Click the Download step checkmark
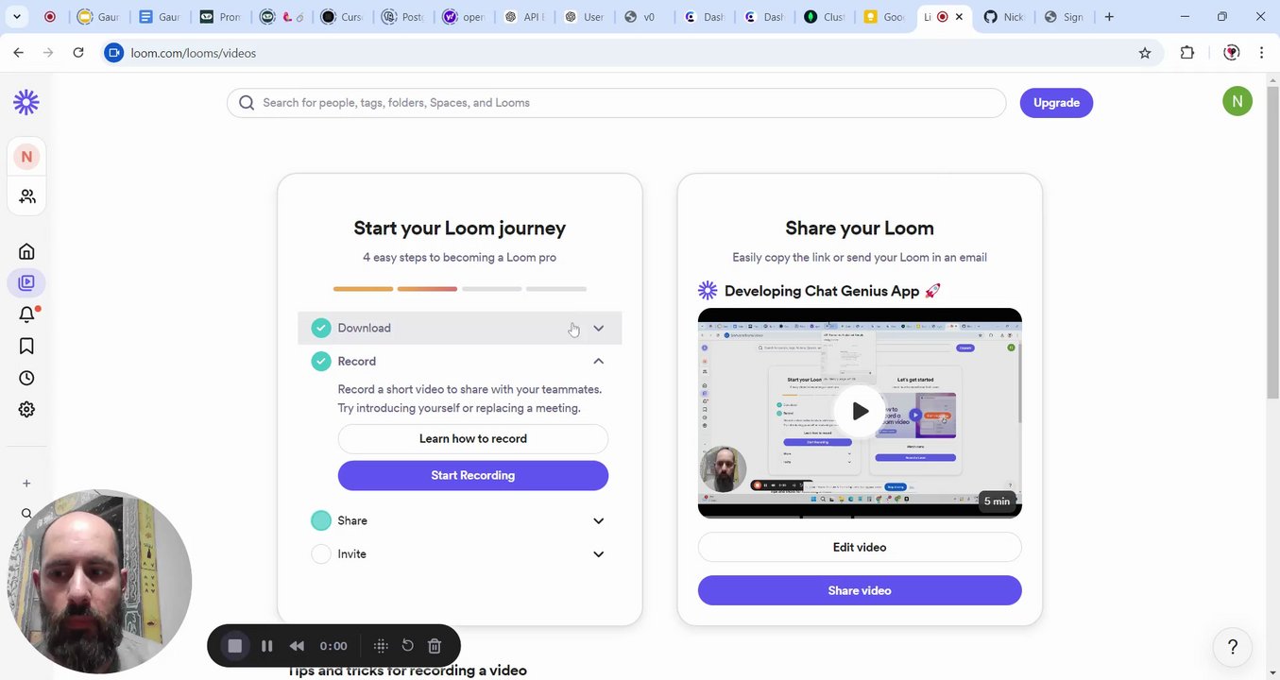This screenshot has width=1280, height=680. (321, 328)
